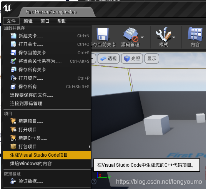
Task: Click the Unreal Engine logo icon
Action: point(7,8)
